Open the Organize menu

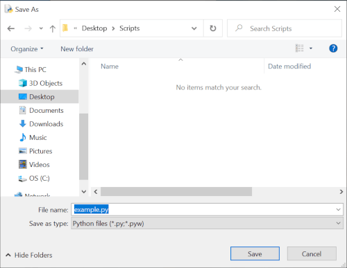point(27,49)
